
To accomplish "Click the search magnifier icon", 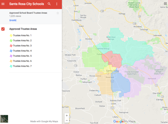I will (49, 4).
